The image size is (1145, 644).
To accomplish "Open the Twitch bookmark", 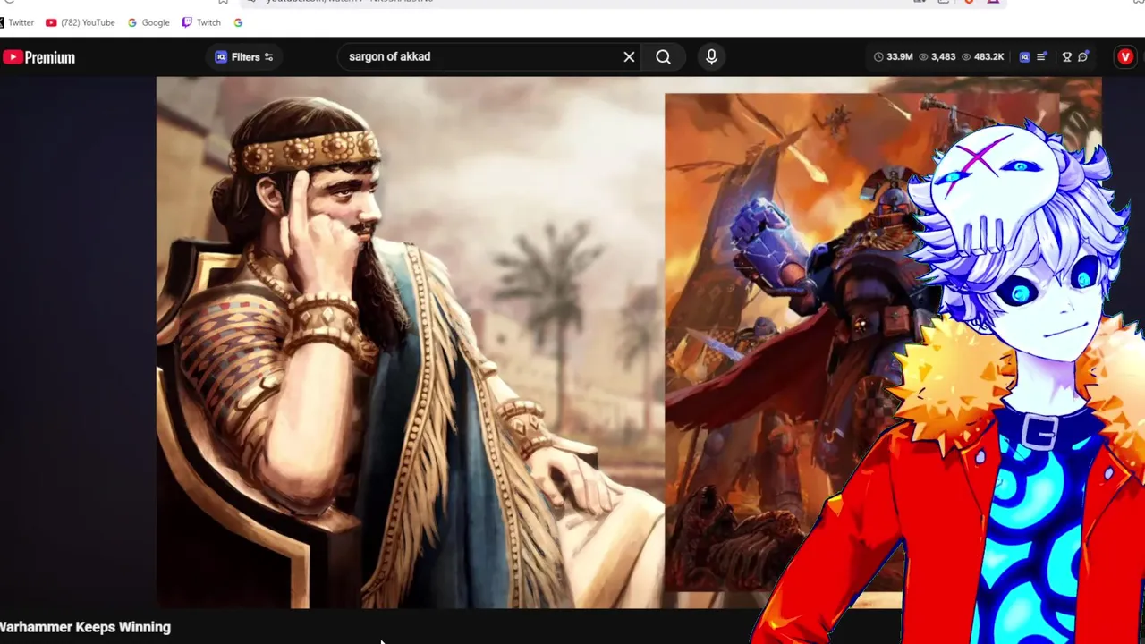I will click(201, 22).
